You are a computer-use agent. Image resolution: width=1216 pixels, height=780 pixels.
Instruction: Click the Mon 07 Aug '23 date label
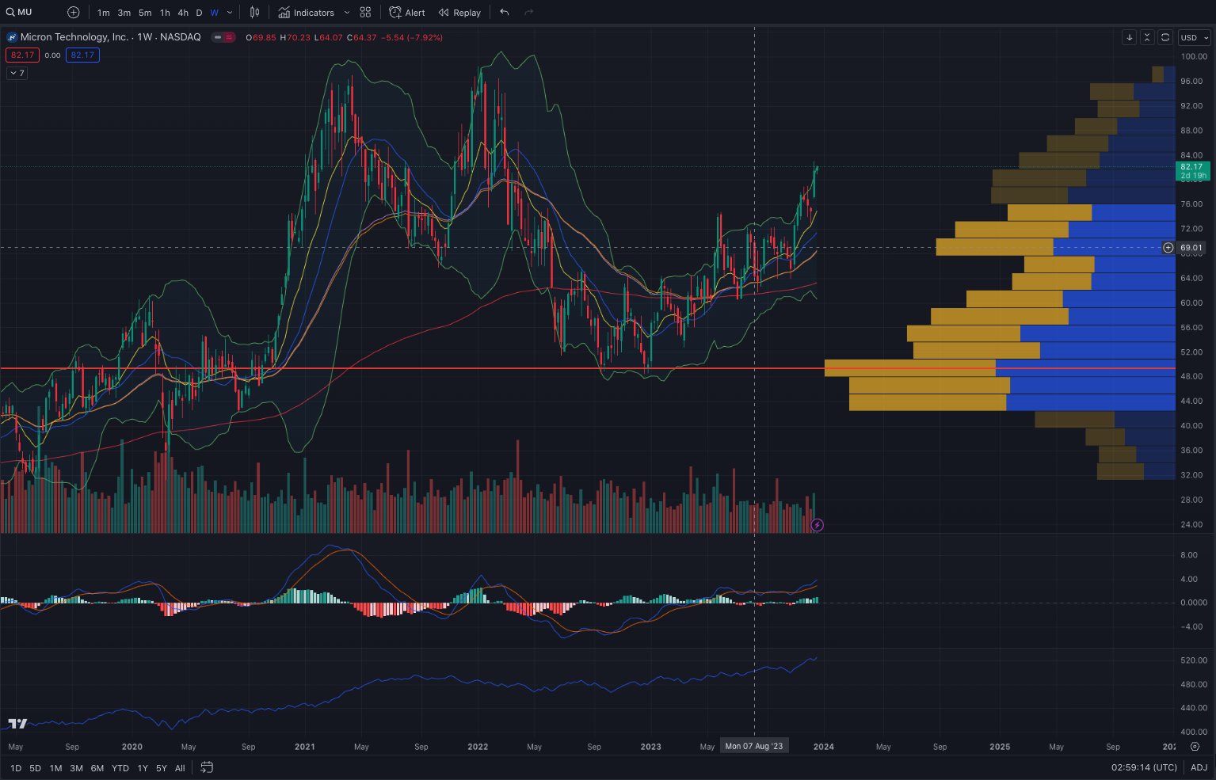click(753, 746)
